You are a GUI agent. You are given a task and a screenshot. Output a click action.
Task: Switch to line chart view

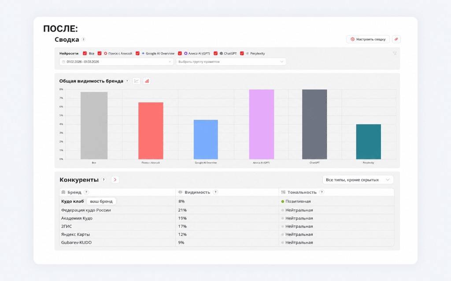point(137,81)
